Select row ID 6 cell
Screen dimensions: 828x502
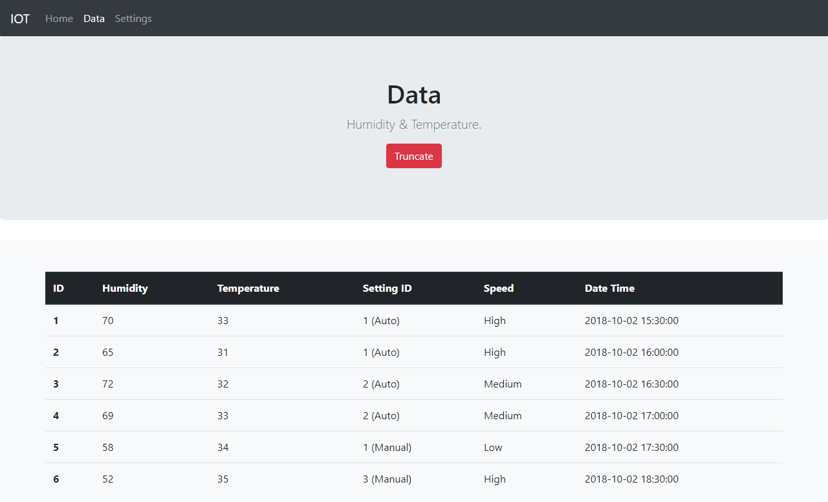[x=56, y=479]
